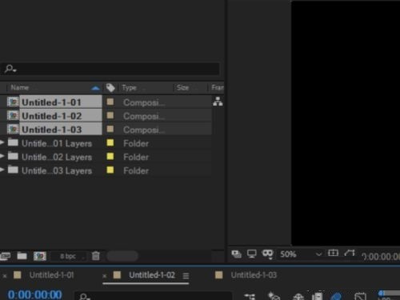Expand the Untitle...01 Layers folder
This screenshot has width=400, height=300.
2,142
